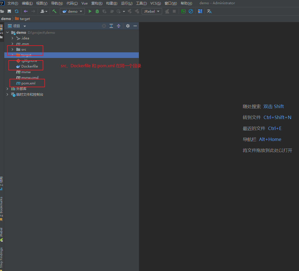This screenshot has width=299, height=271.
Task: Run demo with green play icon
Action: [90, 11]
